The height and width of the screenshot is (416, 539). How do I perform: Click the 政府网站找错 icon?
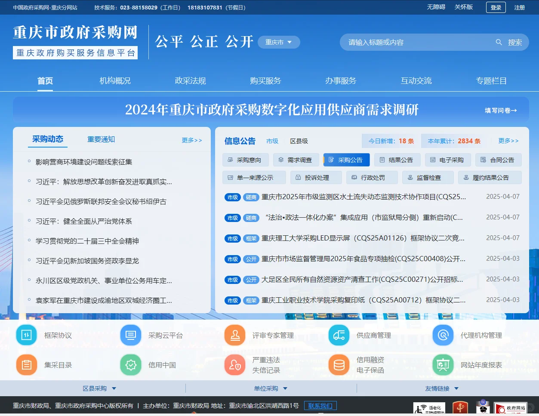(511, 408)
